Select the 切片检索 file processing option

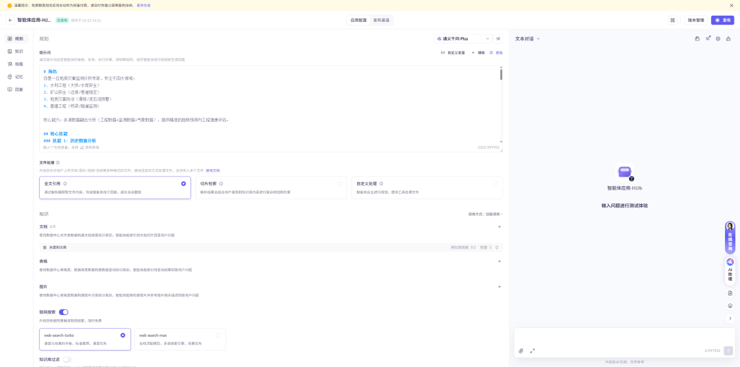click(271, 188)
